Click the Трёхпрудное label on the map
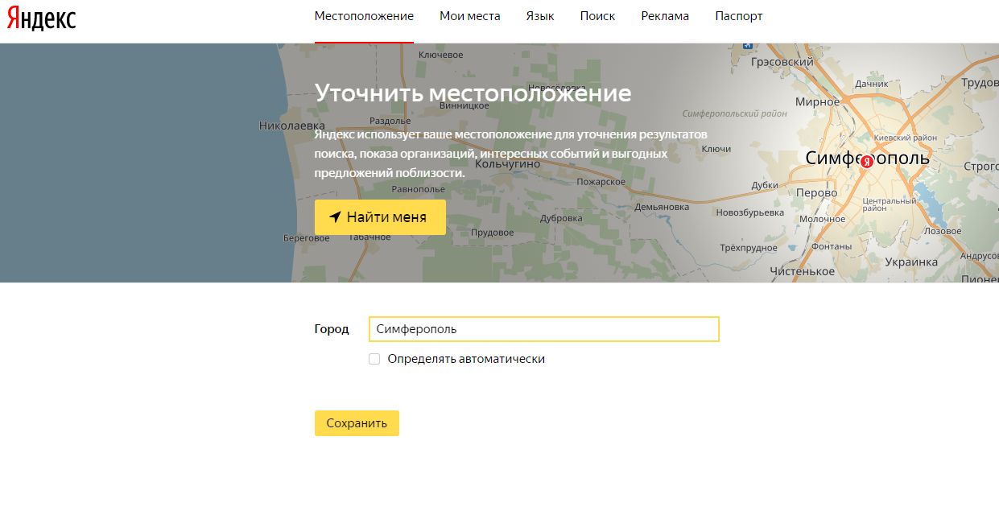 point(748,249)
